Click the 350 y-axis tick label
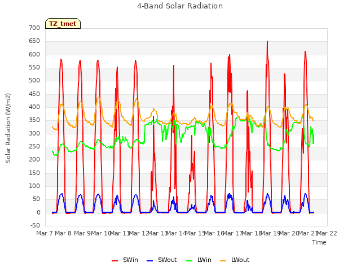The image size is (361, 271). 34,120
